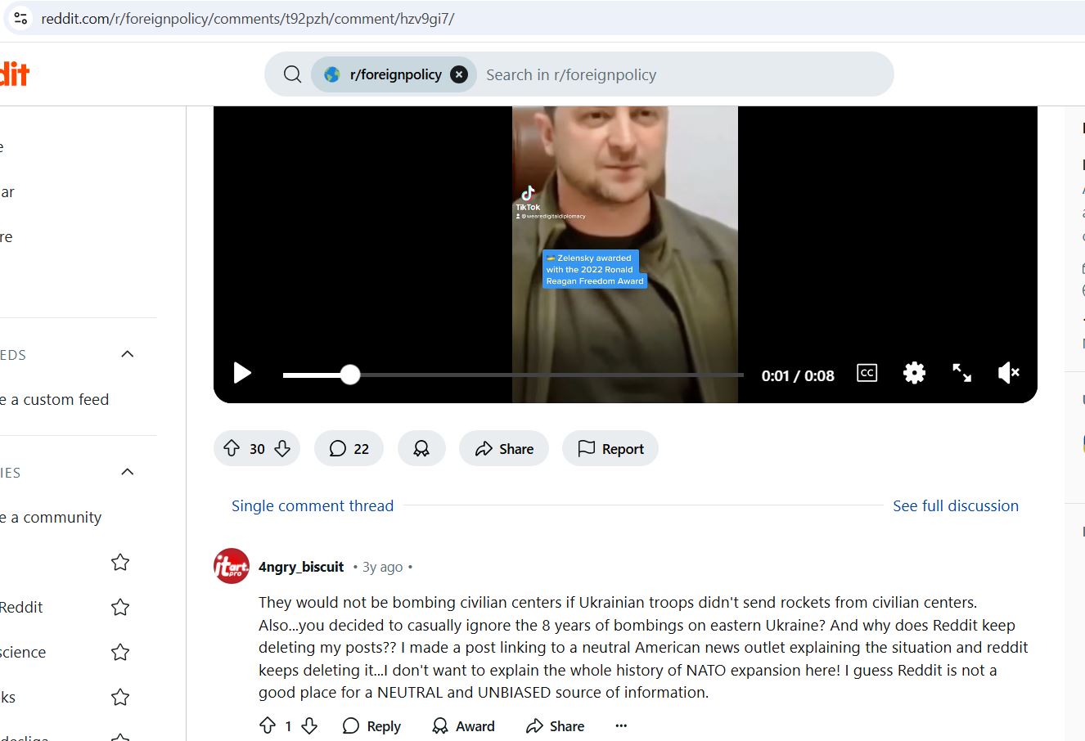Favorite the science community star

tap(120, 652)
